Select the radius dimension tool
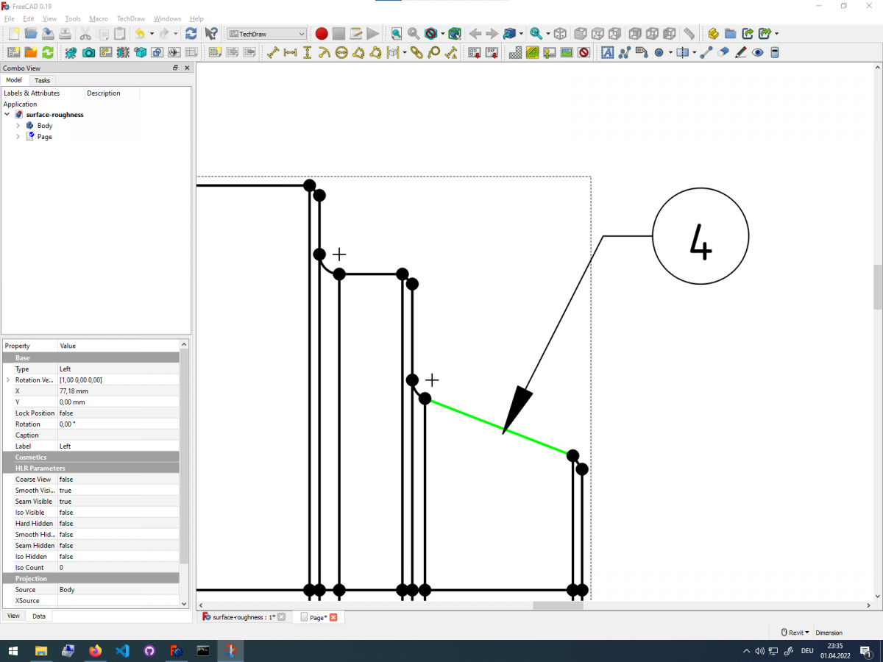The height and width of the screenshot is (662, 883). pos(325,52)
